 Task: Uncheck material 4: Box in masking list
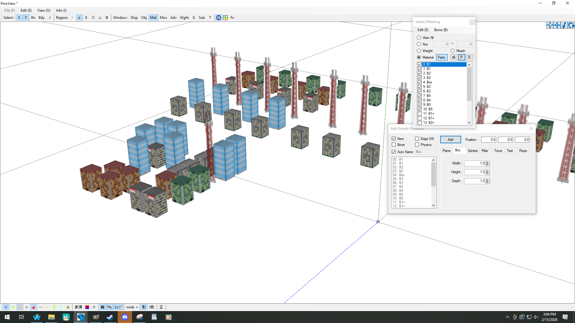420,82
